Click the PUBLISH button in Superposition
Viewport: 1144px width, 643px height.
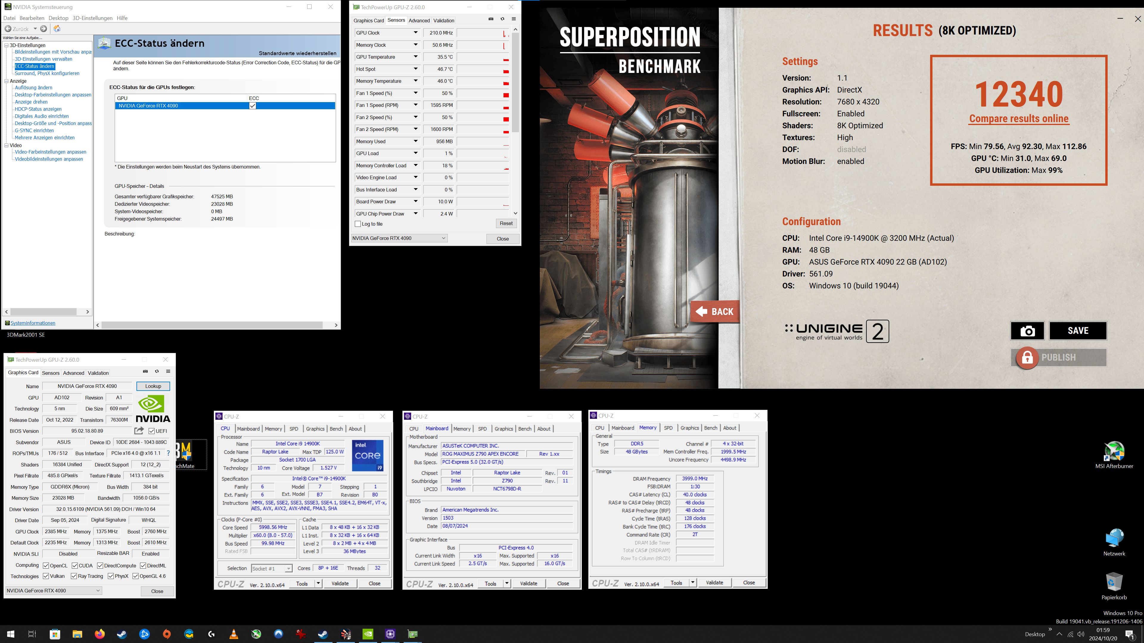1058,358
